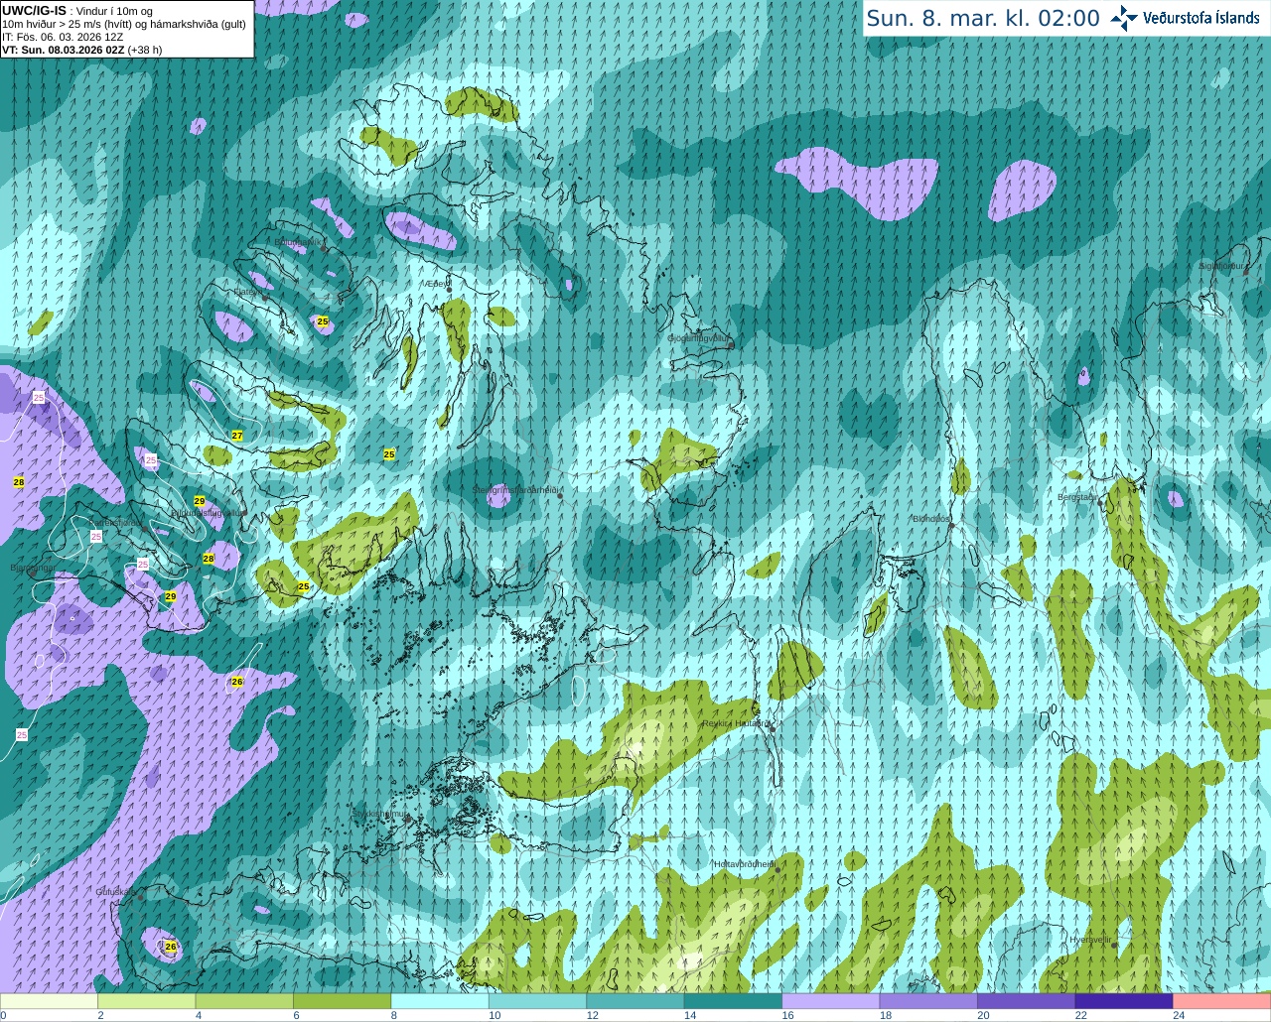This screenshot has height=1022, width=1271.
Task: Select the Gjögurflugvöllur station label
Action: tap(699, 338)
